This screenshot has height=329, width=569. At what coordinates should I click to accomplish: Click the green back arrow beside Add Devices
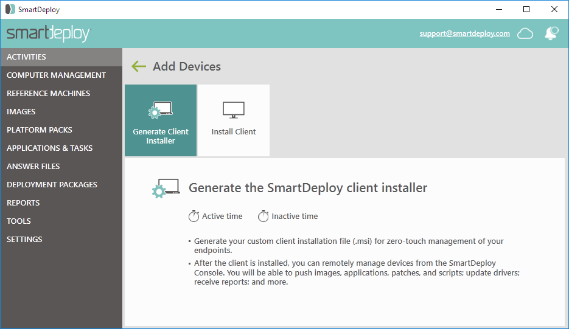point(139,66)
